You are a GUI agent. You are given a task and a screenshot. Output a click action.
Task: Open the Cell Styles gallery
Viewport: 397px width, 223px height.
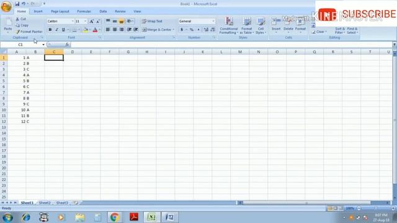(x=261, y=25)
